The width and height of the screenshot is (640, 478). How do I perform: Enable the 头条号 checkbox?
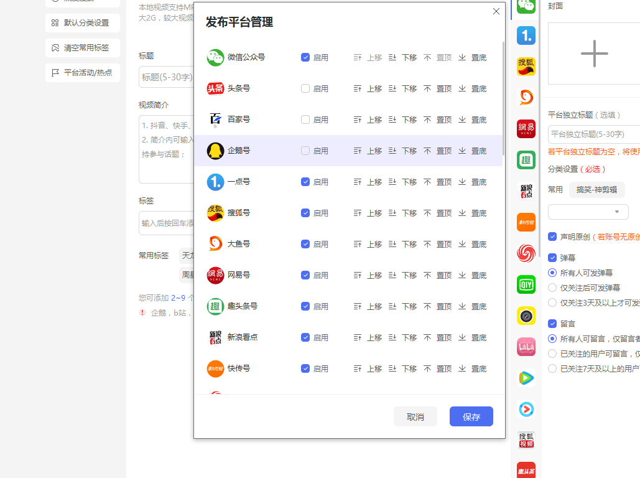click(305, 88)
